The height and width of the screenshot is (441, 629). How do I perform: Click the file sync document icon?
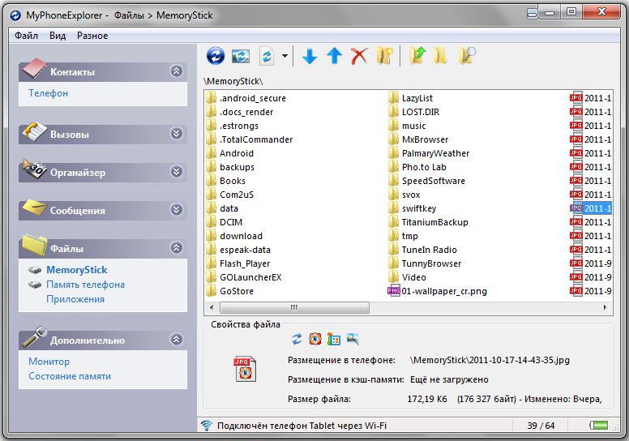pyautogui.click(x=267, y=56)
